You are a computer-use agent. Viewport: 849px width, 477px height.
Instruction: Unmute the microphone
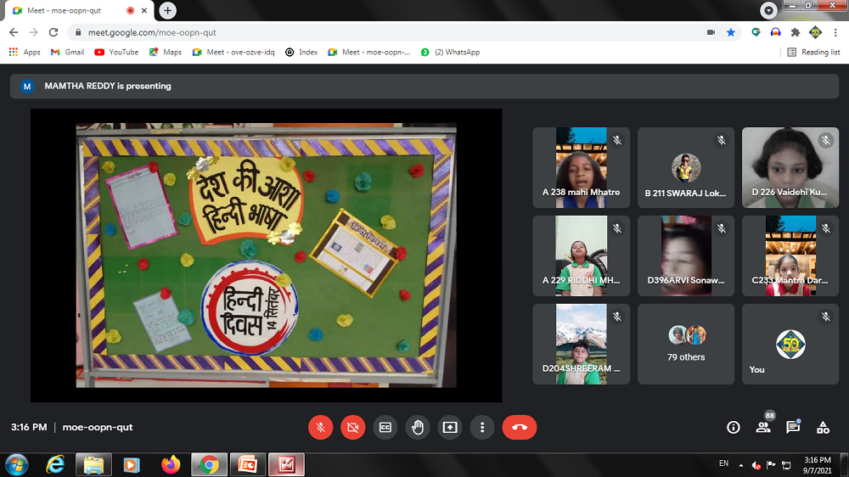(320, 428)
